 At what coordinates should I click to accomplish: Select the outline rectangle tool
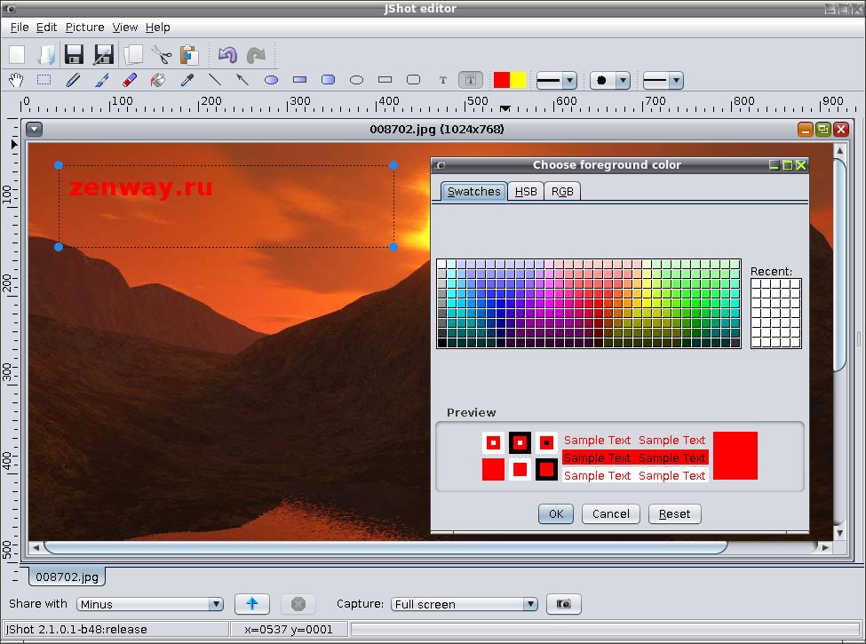click(x=385, y=80)
